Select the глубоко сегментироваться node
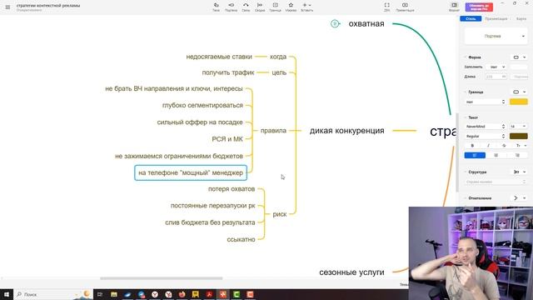The image size is (533, 300). [202, 106]
